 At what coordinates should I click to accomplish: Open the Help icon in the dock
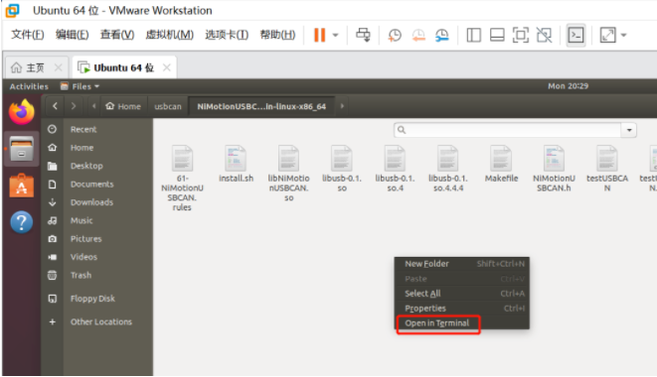coord(21,222)
